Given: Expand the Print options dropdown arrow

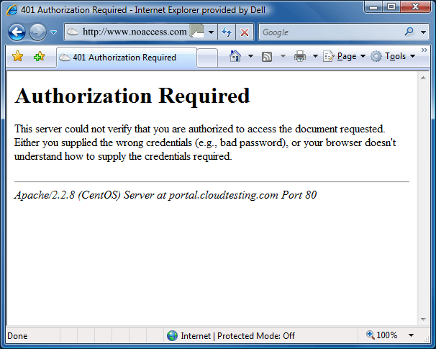Looking at the screenshot, I should click(x=315, y=56).
